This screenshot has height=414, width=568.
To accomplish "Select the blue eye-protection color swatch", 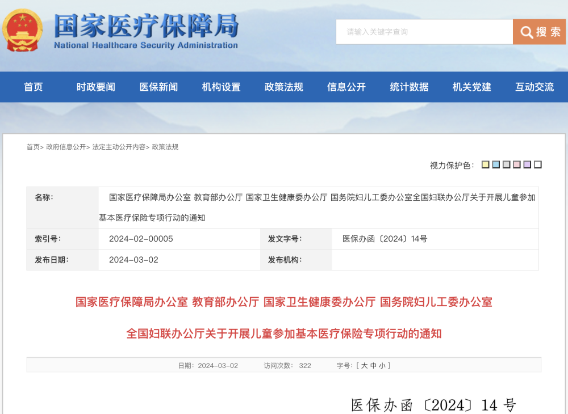I will [x=496, y=165].
